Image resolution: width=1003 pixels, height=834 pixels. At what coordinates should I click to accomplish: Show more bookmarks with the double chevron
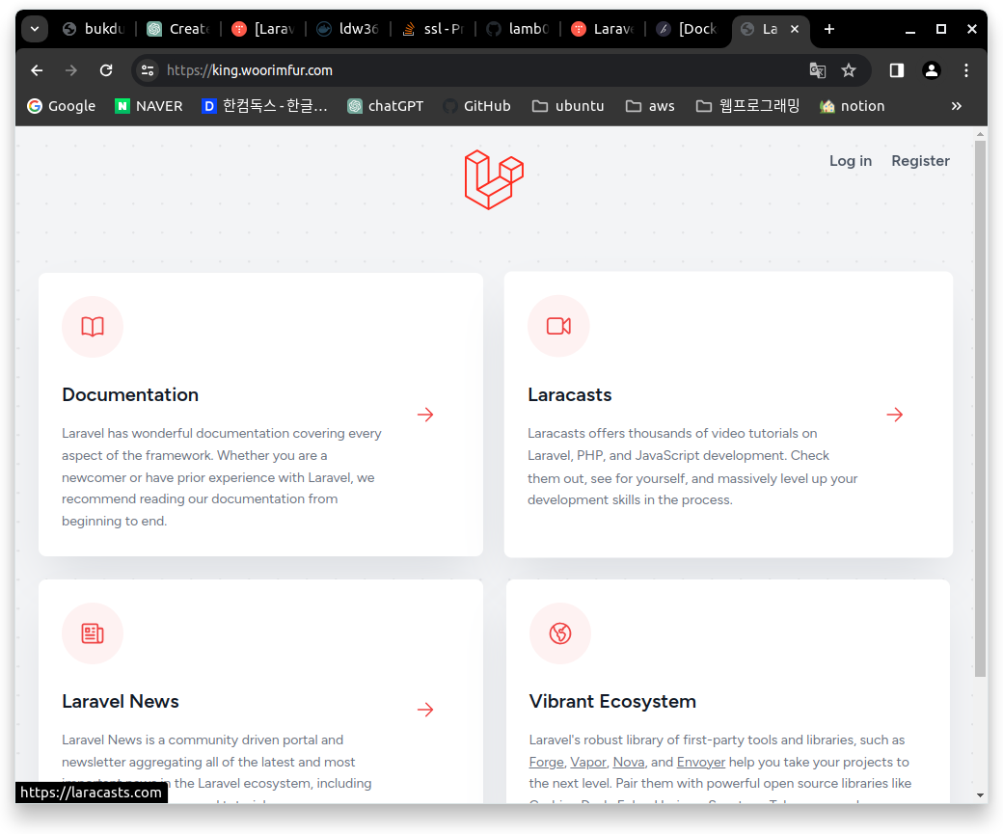(x=957, y=106)
